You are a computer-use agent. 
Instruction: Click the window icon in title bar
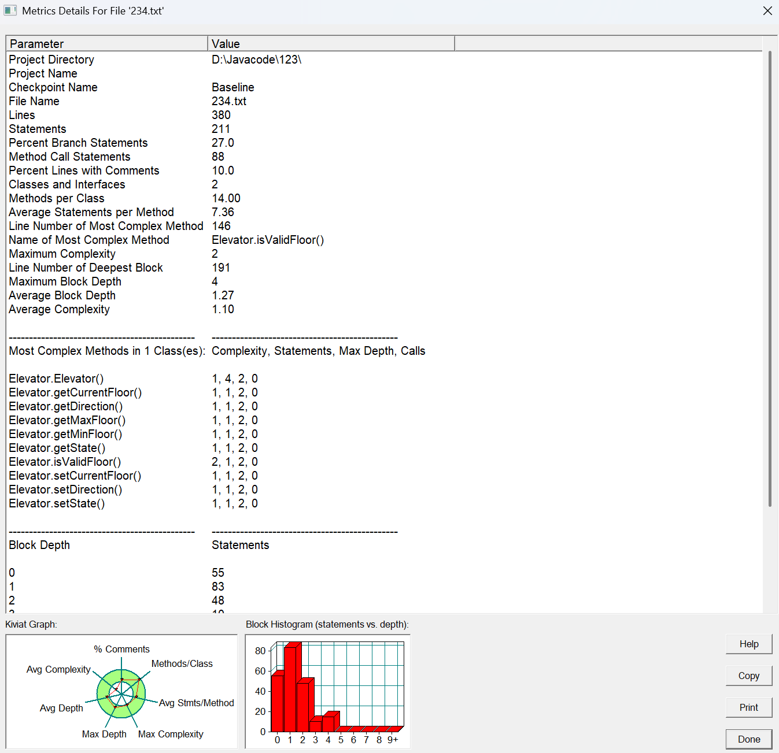click(x=10, y=10)
